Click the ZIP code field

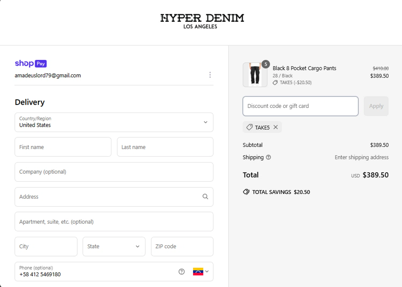[182, 246]
